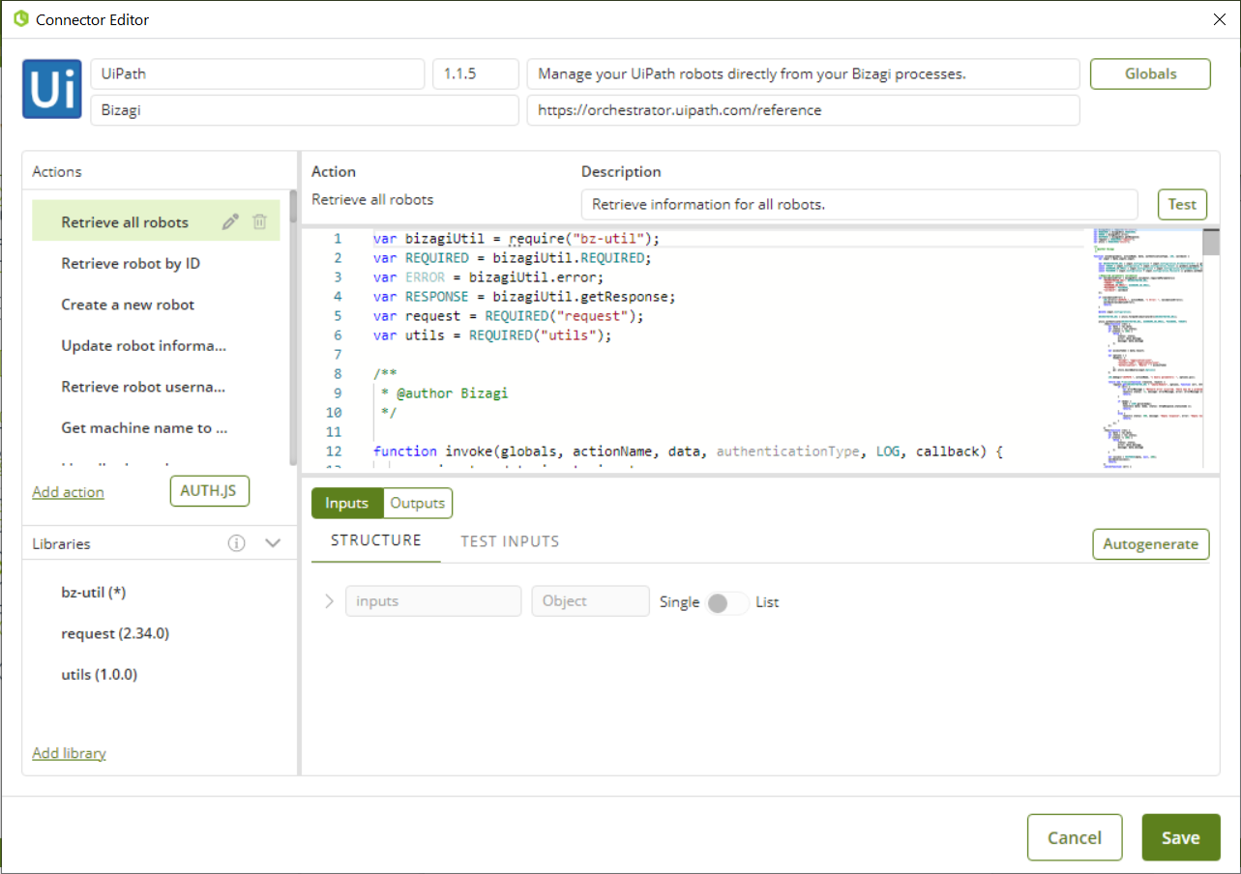Screen dimensions: 1241x874
Task: Save the connector
Action: point(1181,837)
